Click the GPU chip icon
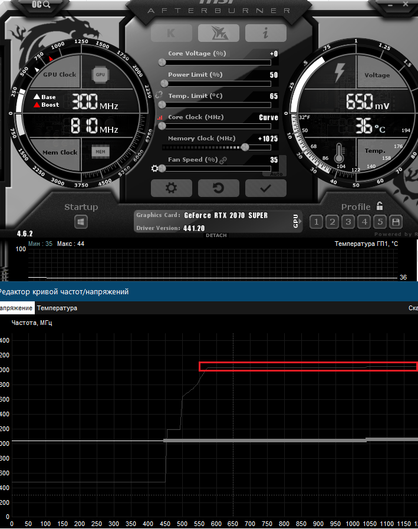 100,74
